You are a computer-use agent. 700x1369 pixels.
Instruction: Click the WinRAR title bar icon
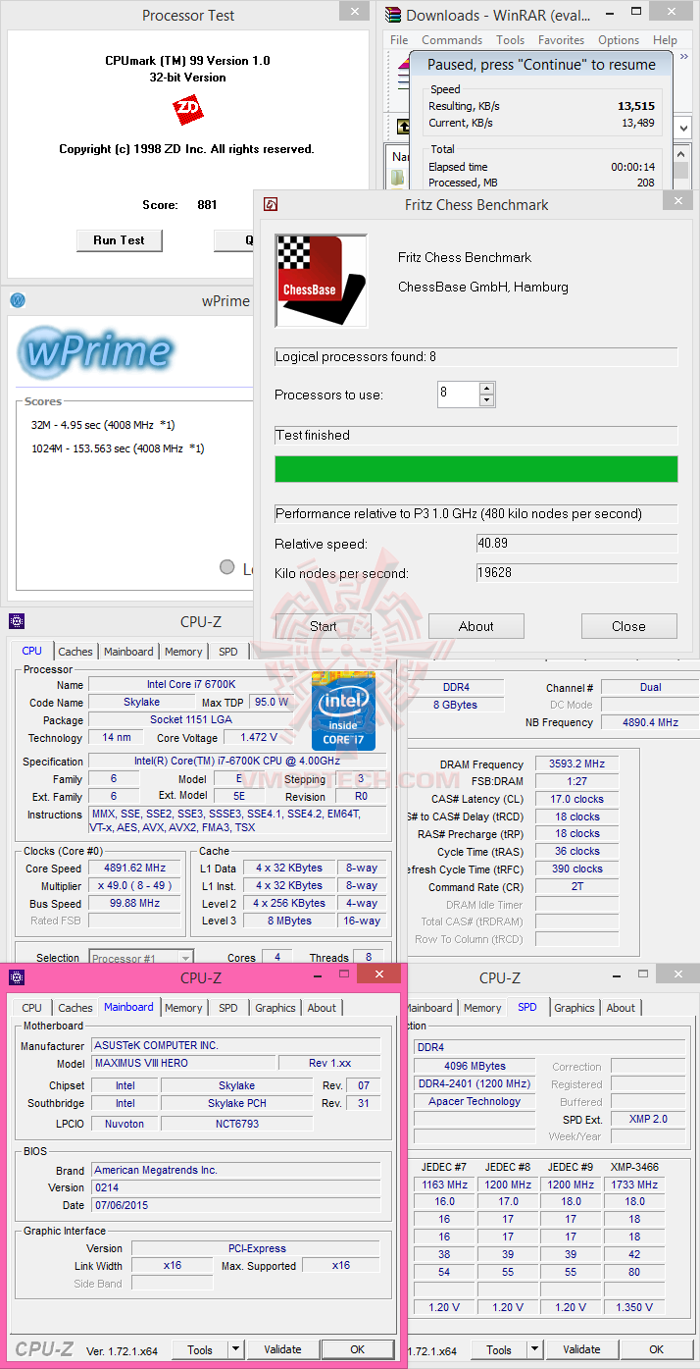coord(393,14)
